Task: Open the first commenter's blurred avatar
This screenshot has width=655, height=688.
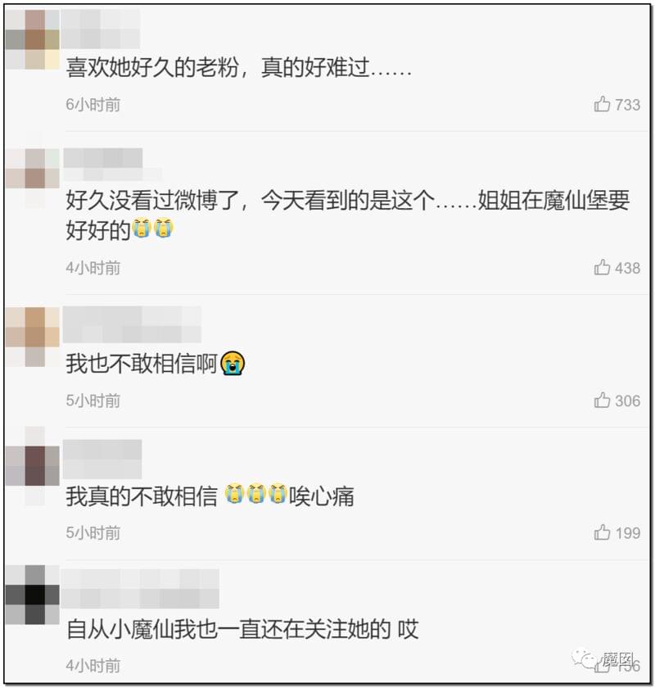Action: 33,39
